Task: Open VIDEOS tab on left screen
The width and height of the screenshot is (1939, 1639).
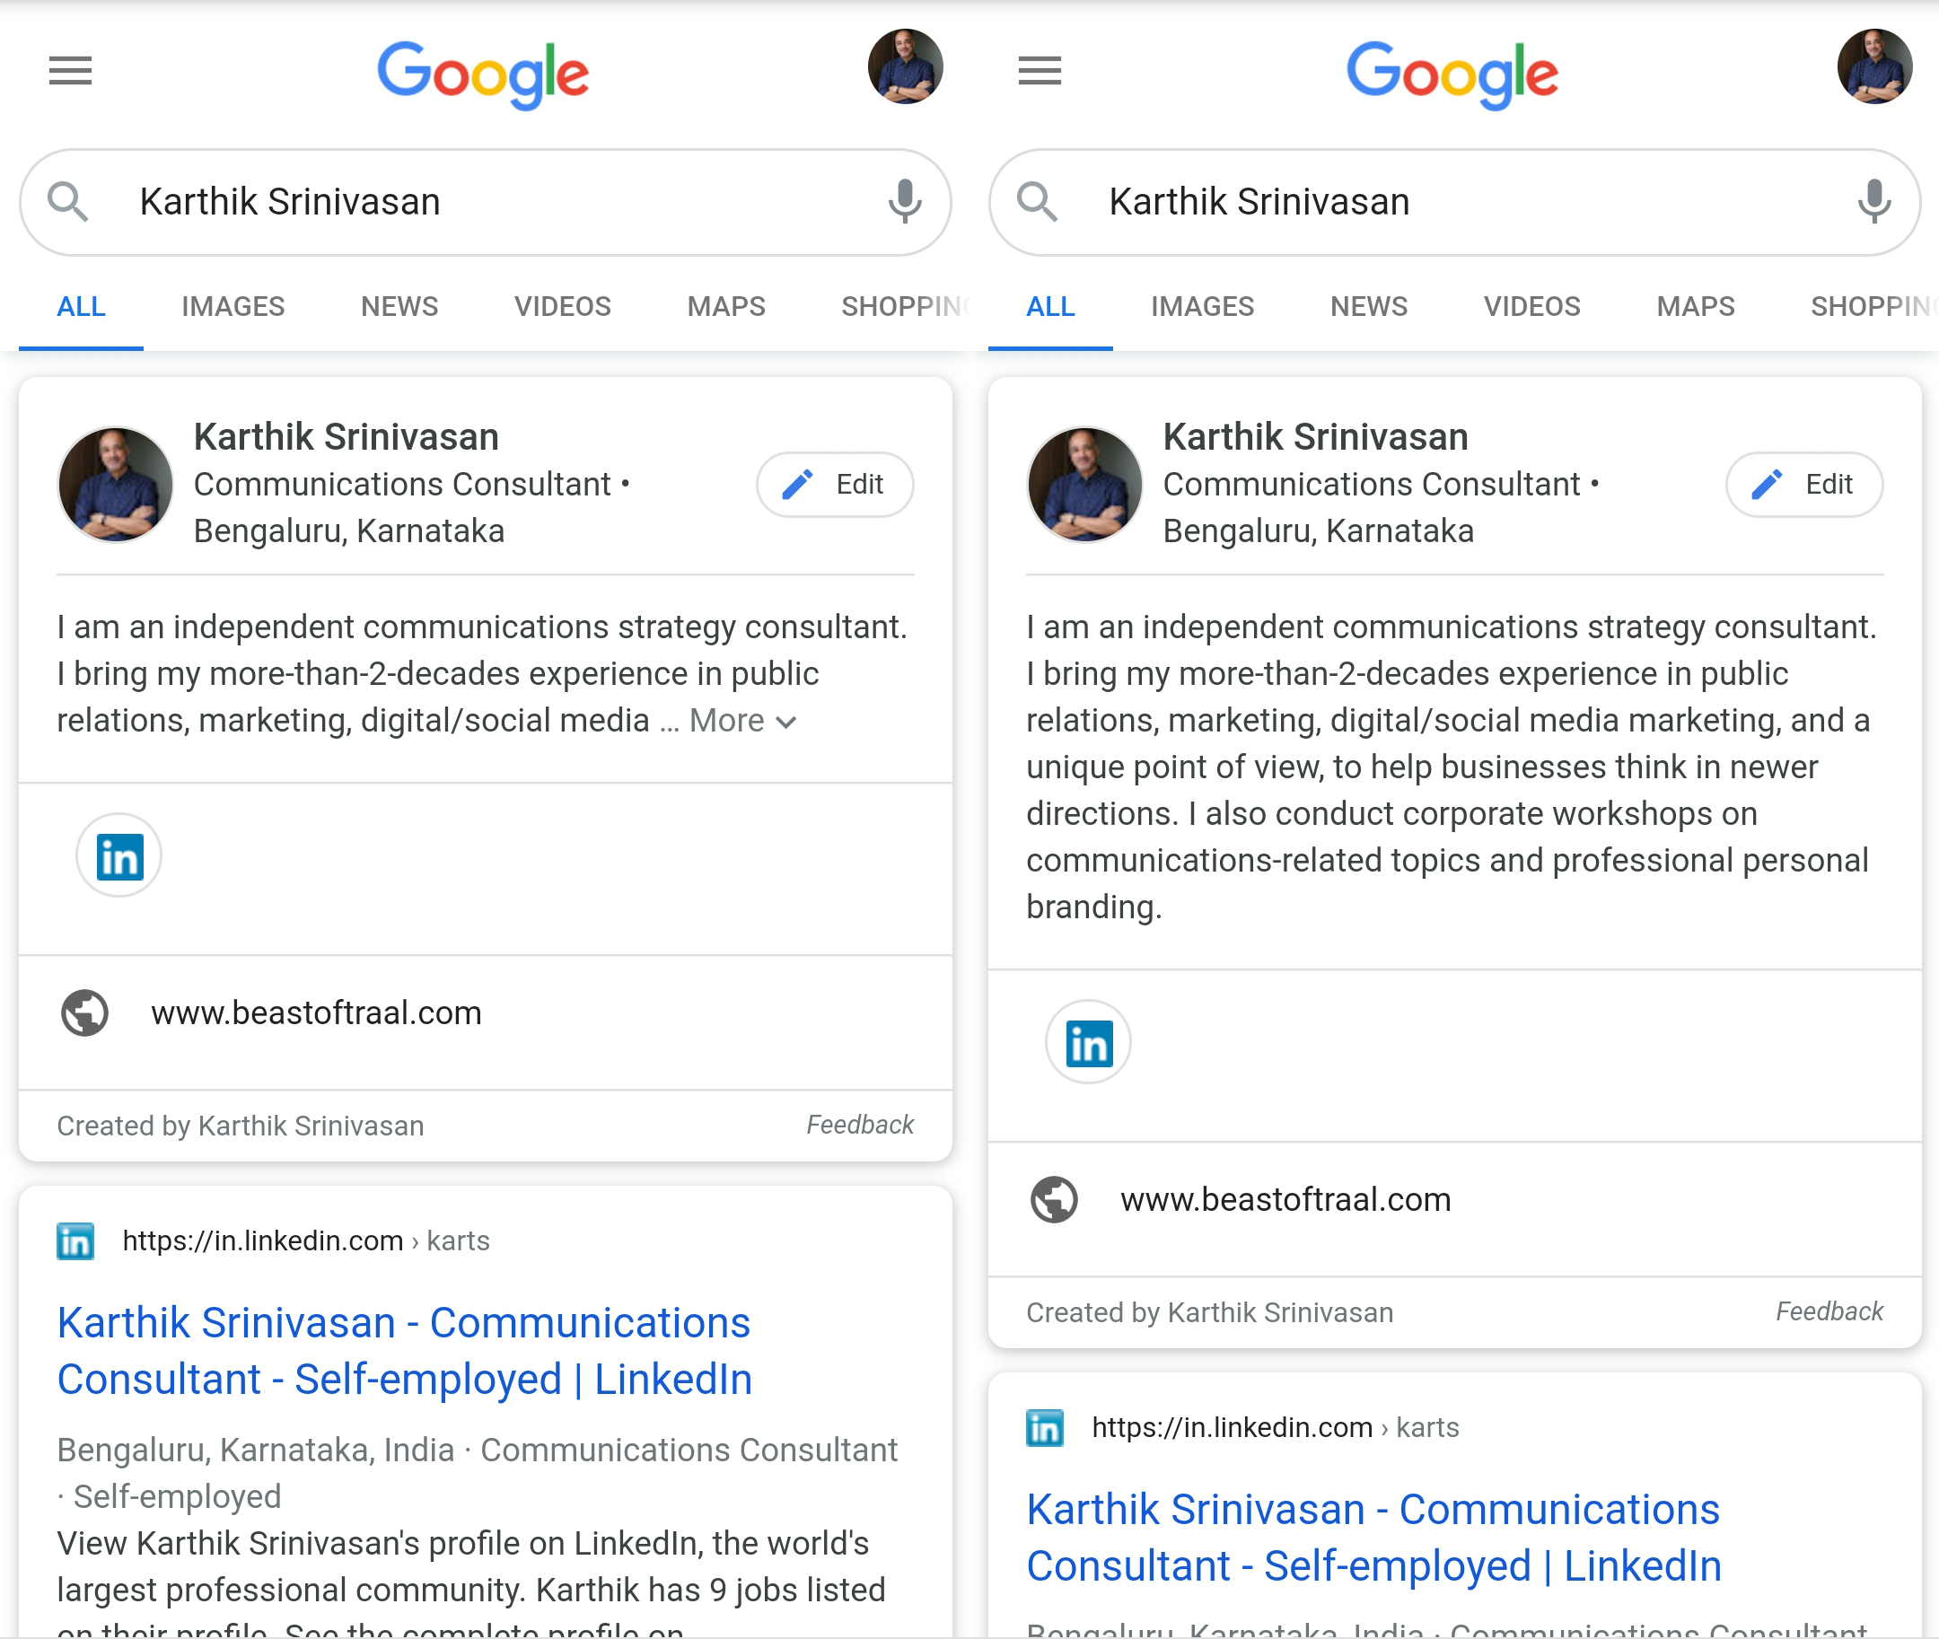Action: [x=563, y=307]
